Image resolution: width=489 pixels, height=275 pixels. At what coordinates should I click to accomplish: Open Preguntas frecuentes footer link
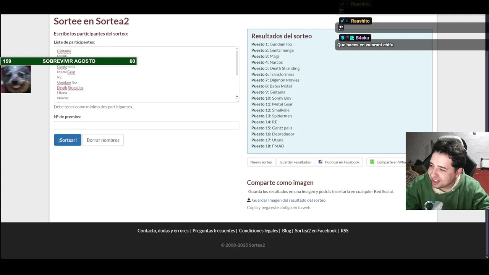click(214, 231)
